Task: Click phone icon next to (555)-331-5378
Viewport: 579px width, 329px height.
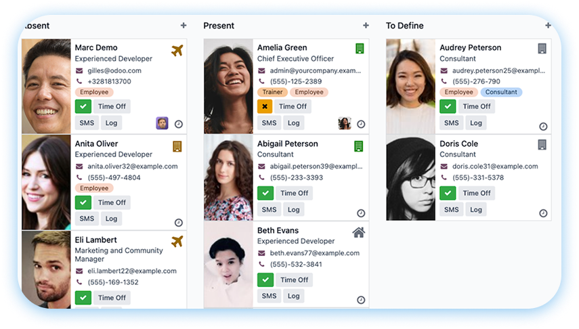Action: [x=444, y=177]
